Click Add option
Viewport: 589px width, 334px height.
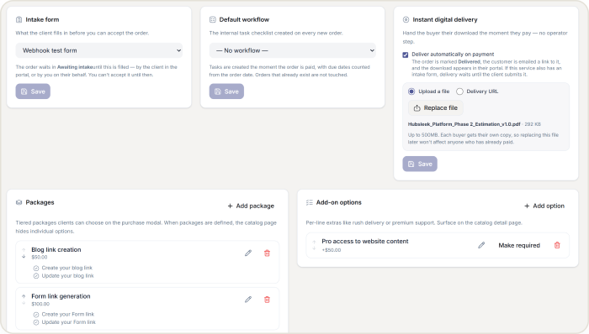click(x=544, y=206)
